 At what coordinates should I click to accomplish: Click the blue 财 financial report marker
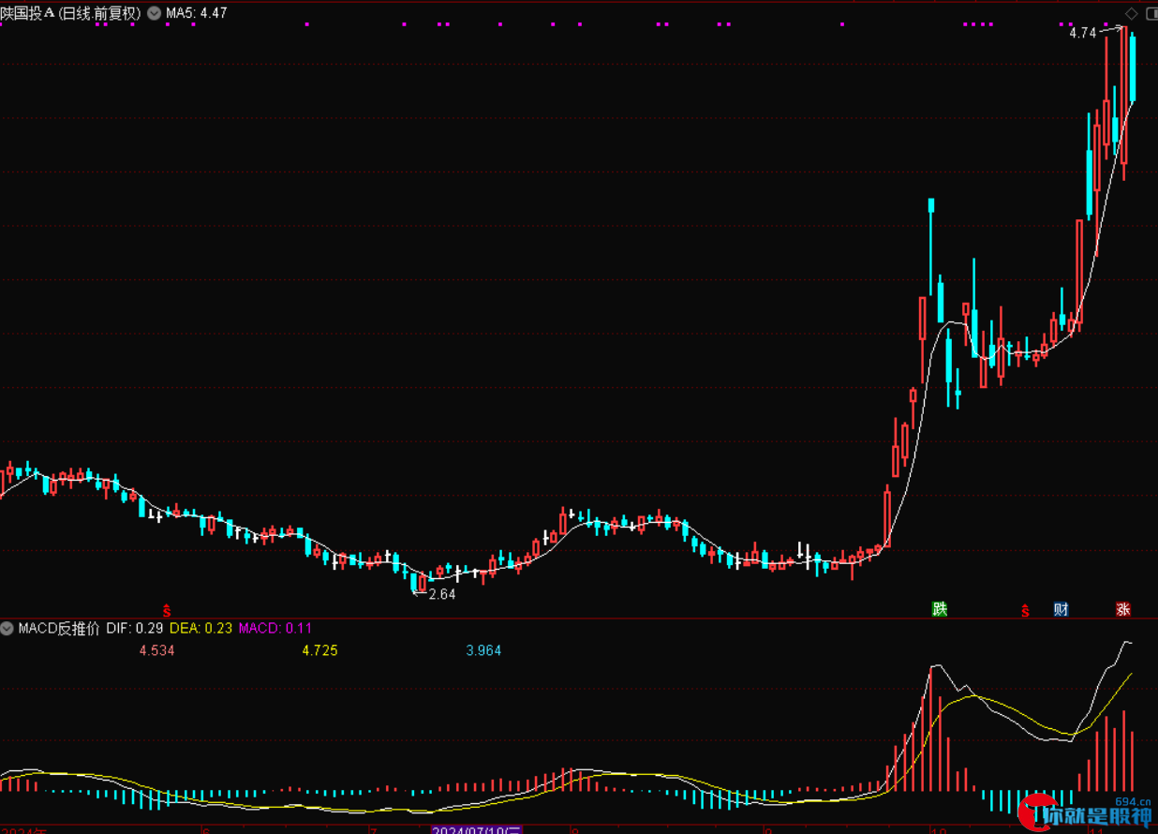tap(1061, 609)
